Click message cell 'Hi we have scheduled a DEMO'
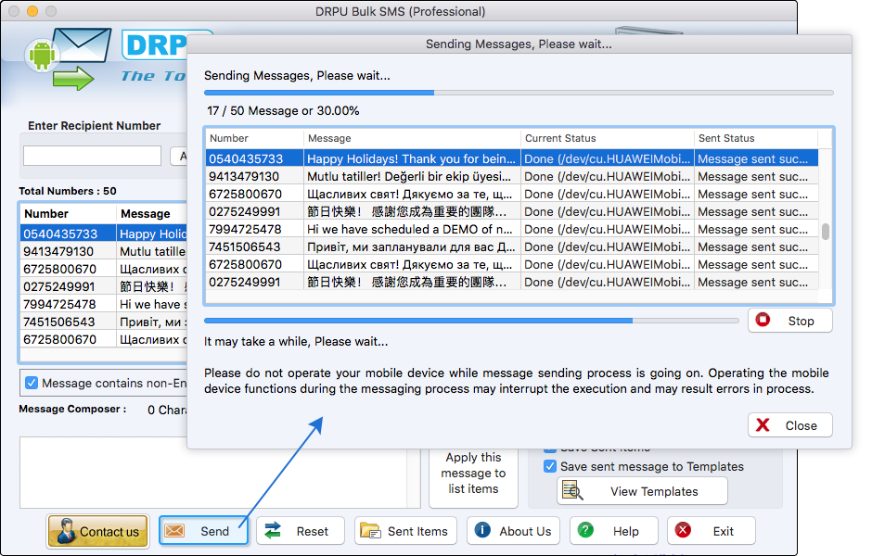872x556 pixels. point(412,229)
